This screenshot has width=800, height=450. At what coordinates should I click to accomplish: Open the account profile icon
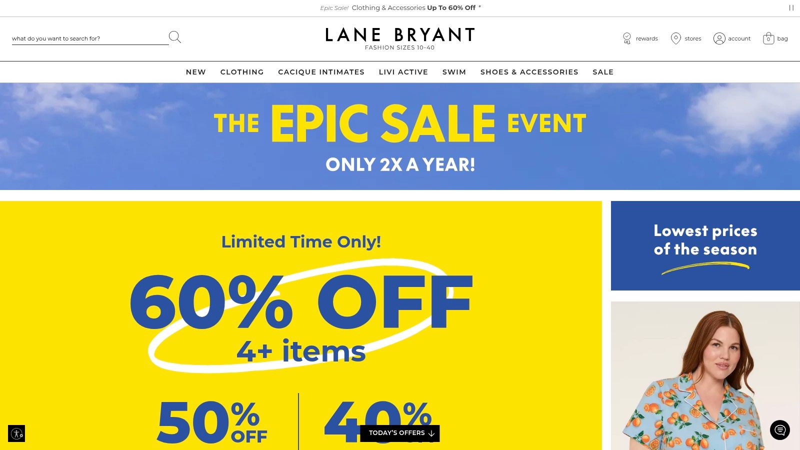coord(719,38)
